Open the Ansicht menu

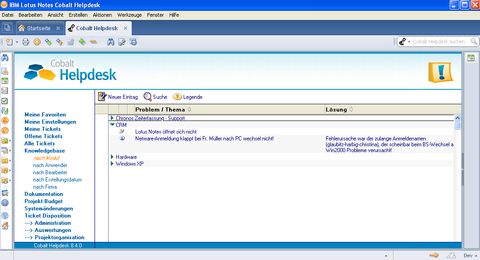[x=55, y=15]
